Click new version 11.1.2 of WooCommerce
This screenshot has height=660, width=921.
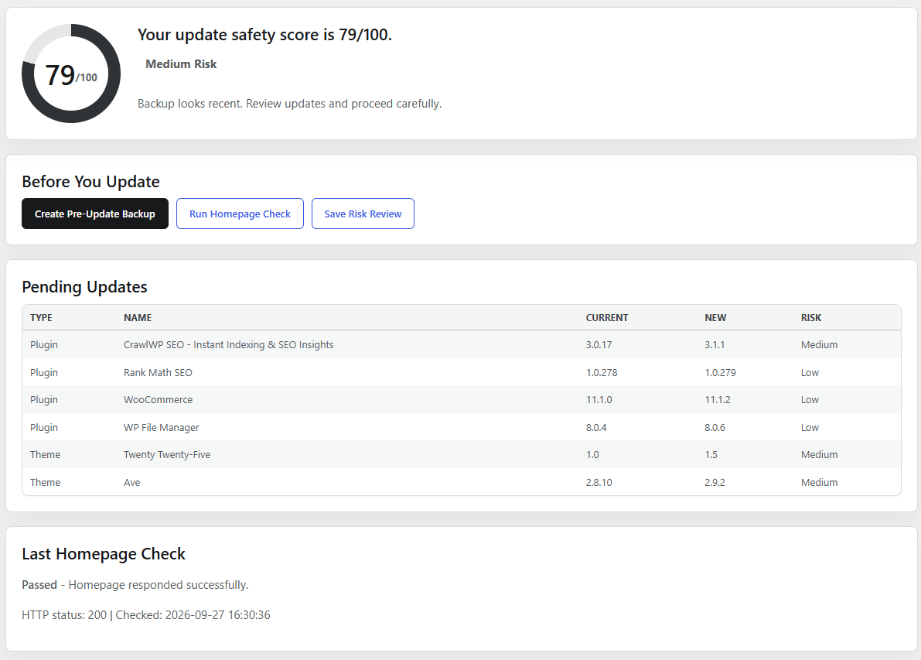tap(718, 400)
